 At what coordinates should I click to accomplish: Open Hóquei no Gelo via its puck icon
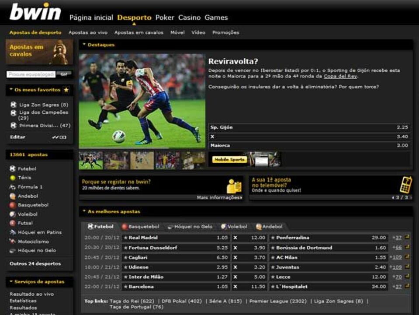pos(13,251)
